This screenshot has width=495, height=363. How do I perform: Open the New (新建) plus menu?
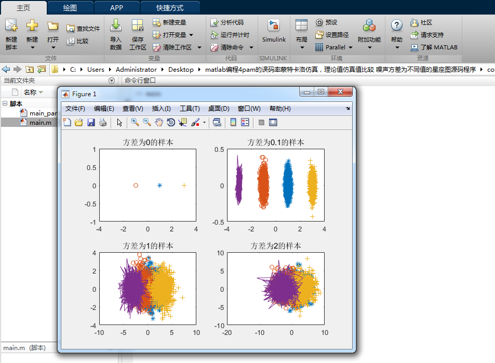click(x=32, y=34)
